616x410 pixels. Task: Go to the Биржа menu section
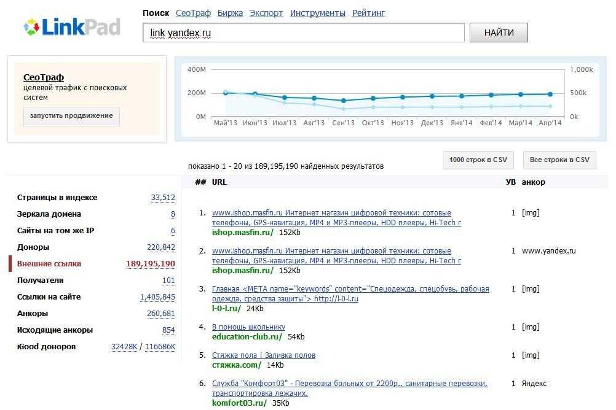pyautogui.click(x=230, y=13)
